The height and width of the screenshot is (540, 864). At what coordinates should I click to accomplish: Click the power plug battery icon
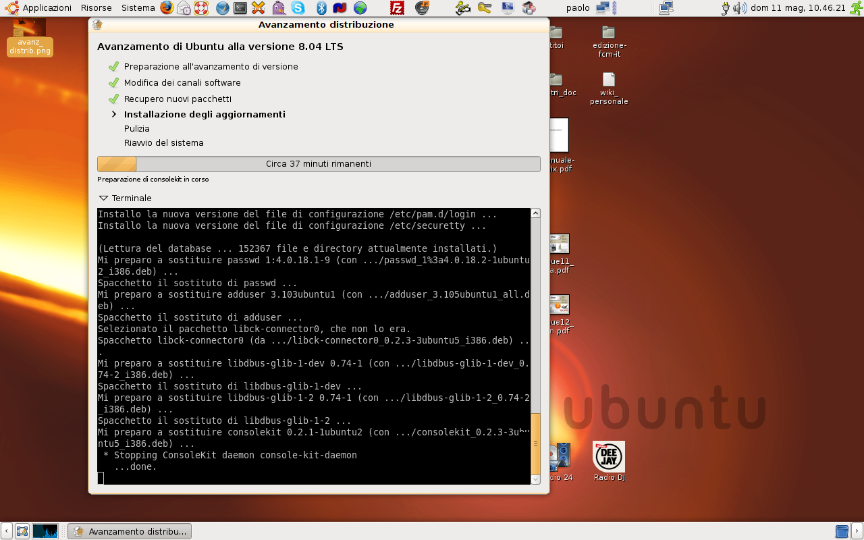(726, 8)
